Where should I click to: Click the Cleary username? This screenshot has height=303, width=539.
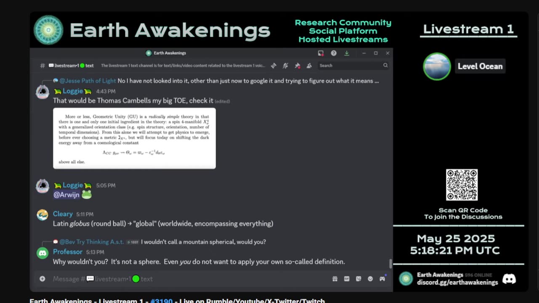[63, 214]
